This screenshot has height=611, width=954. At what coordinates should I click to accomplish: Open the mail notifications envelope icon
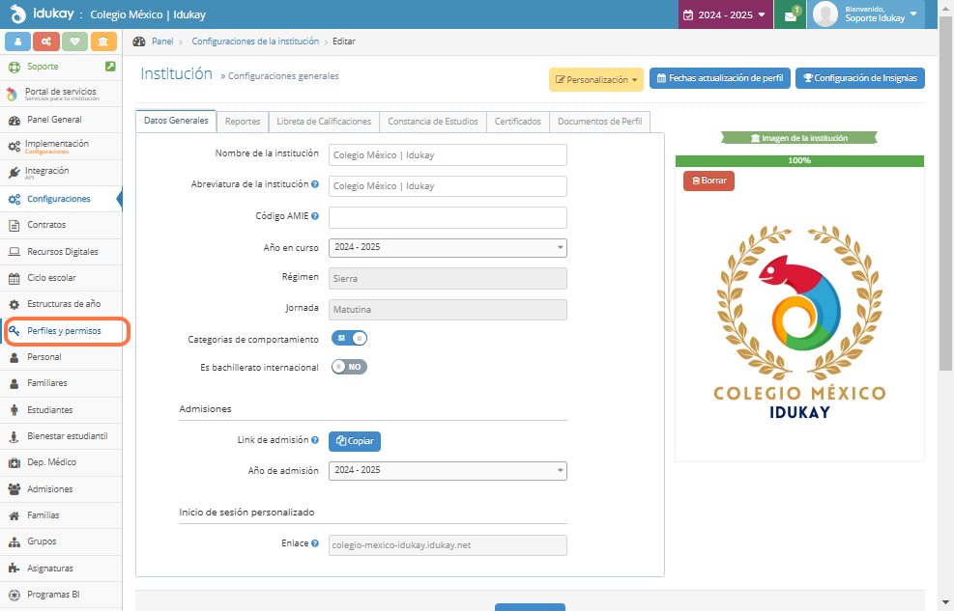coord(791,15)
